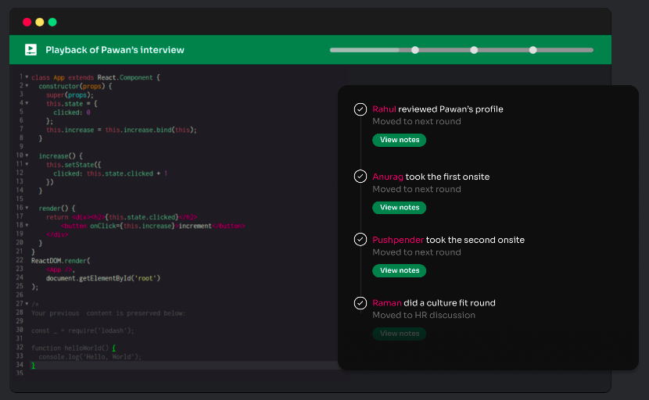The width and height of the screenshot is (649, 400).
Task: Collapse the comment fold arrow on line 27
Action: coord(27,304)
